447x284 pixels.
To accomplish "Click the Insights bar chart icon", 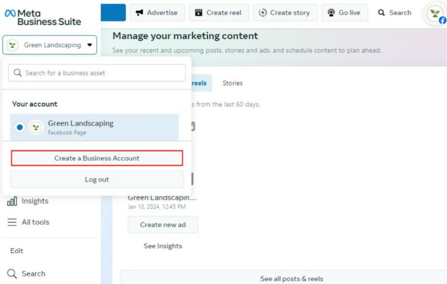I will (12, 201).
